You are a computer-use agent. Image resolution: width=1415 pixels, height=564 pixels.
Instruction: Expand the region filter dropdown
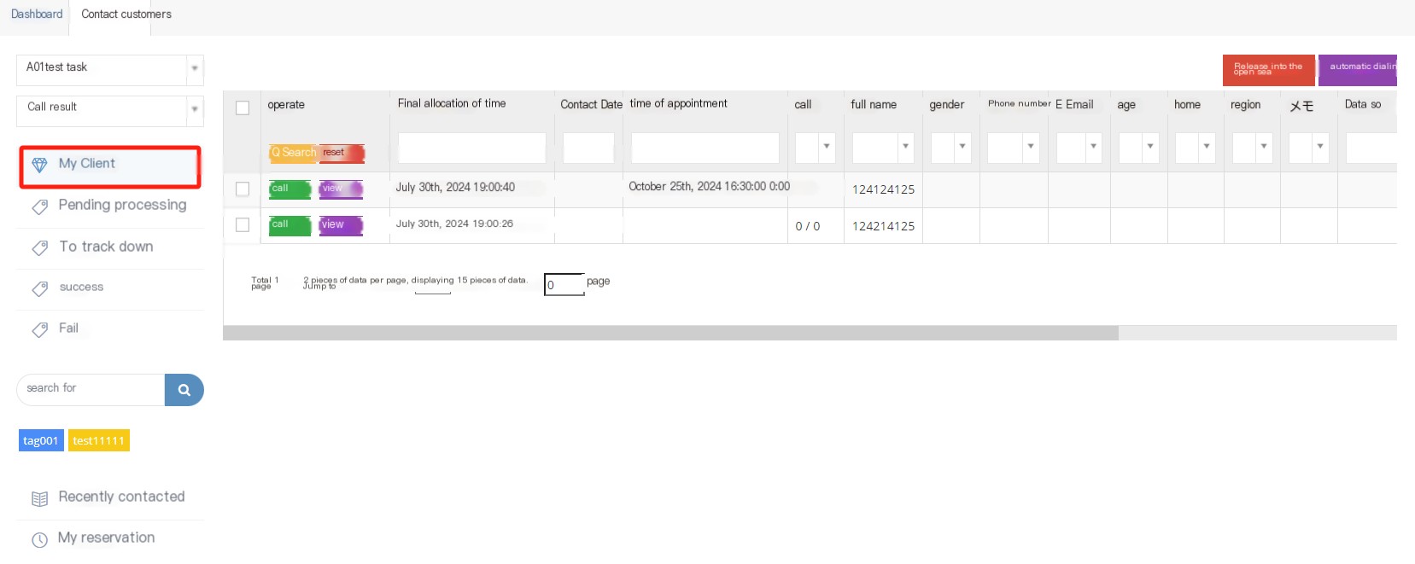pyautogui.click(x=1264, y=147)
